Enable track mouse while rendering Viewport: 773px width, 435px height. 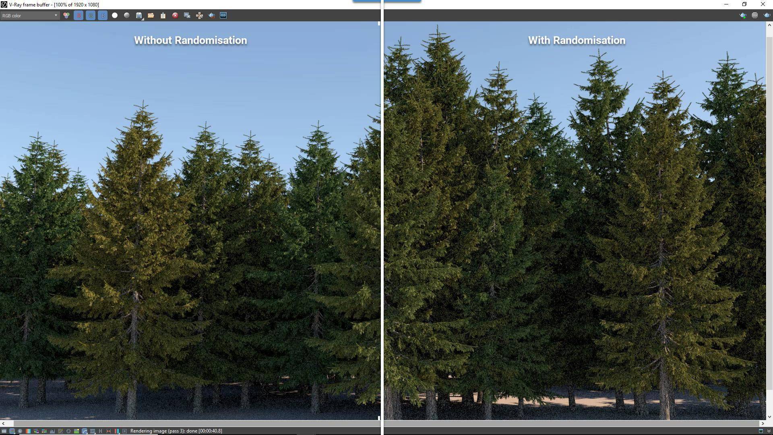[199, 15]
